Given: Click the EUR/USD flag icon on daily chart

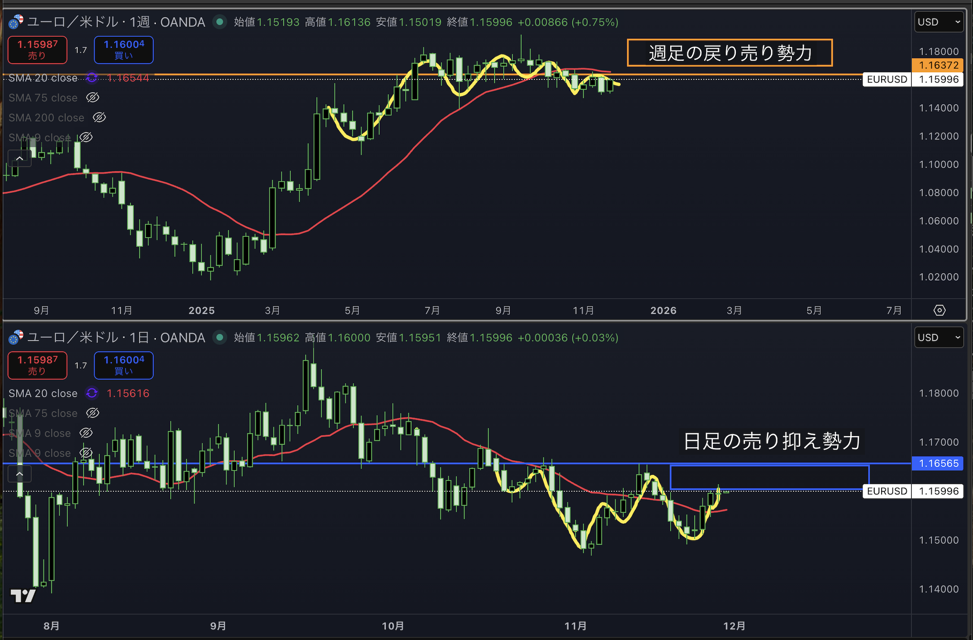Looking at the screenshot, I should pyautogui.click(x=16, y=337).
